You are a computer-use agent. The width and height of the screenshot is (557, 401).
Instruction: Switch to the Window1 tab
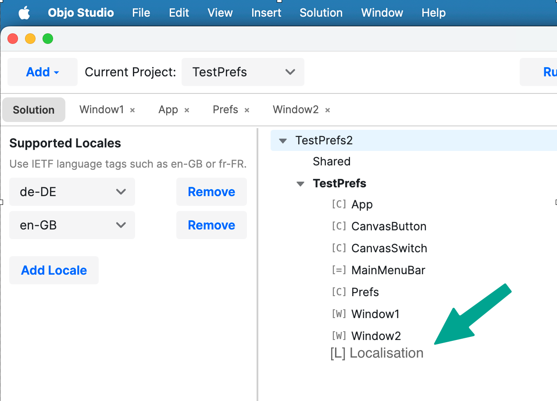[x=102, y=110]
